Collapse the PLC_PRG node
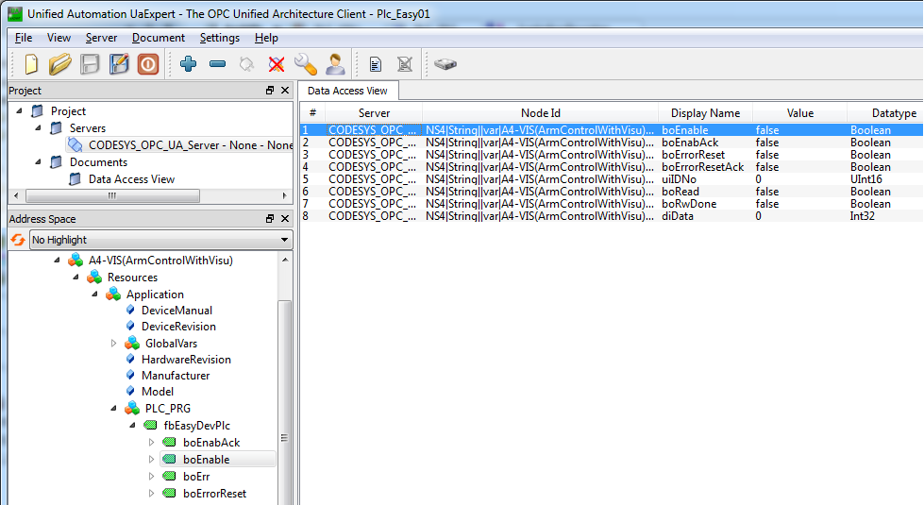 tap(114, 409)
